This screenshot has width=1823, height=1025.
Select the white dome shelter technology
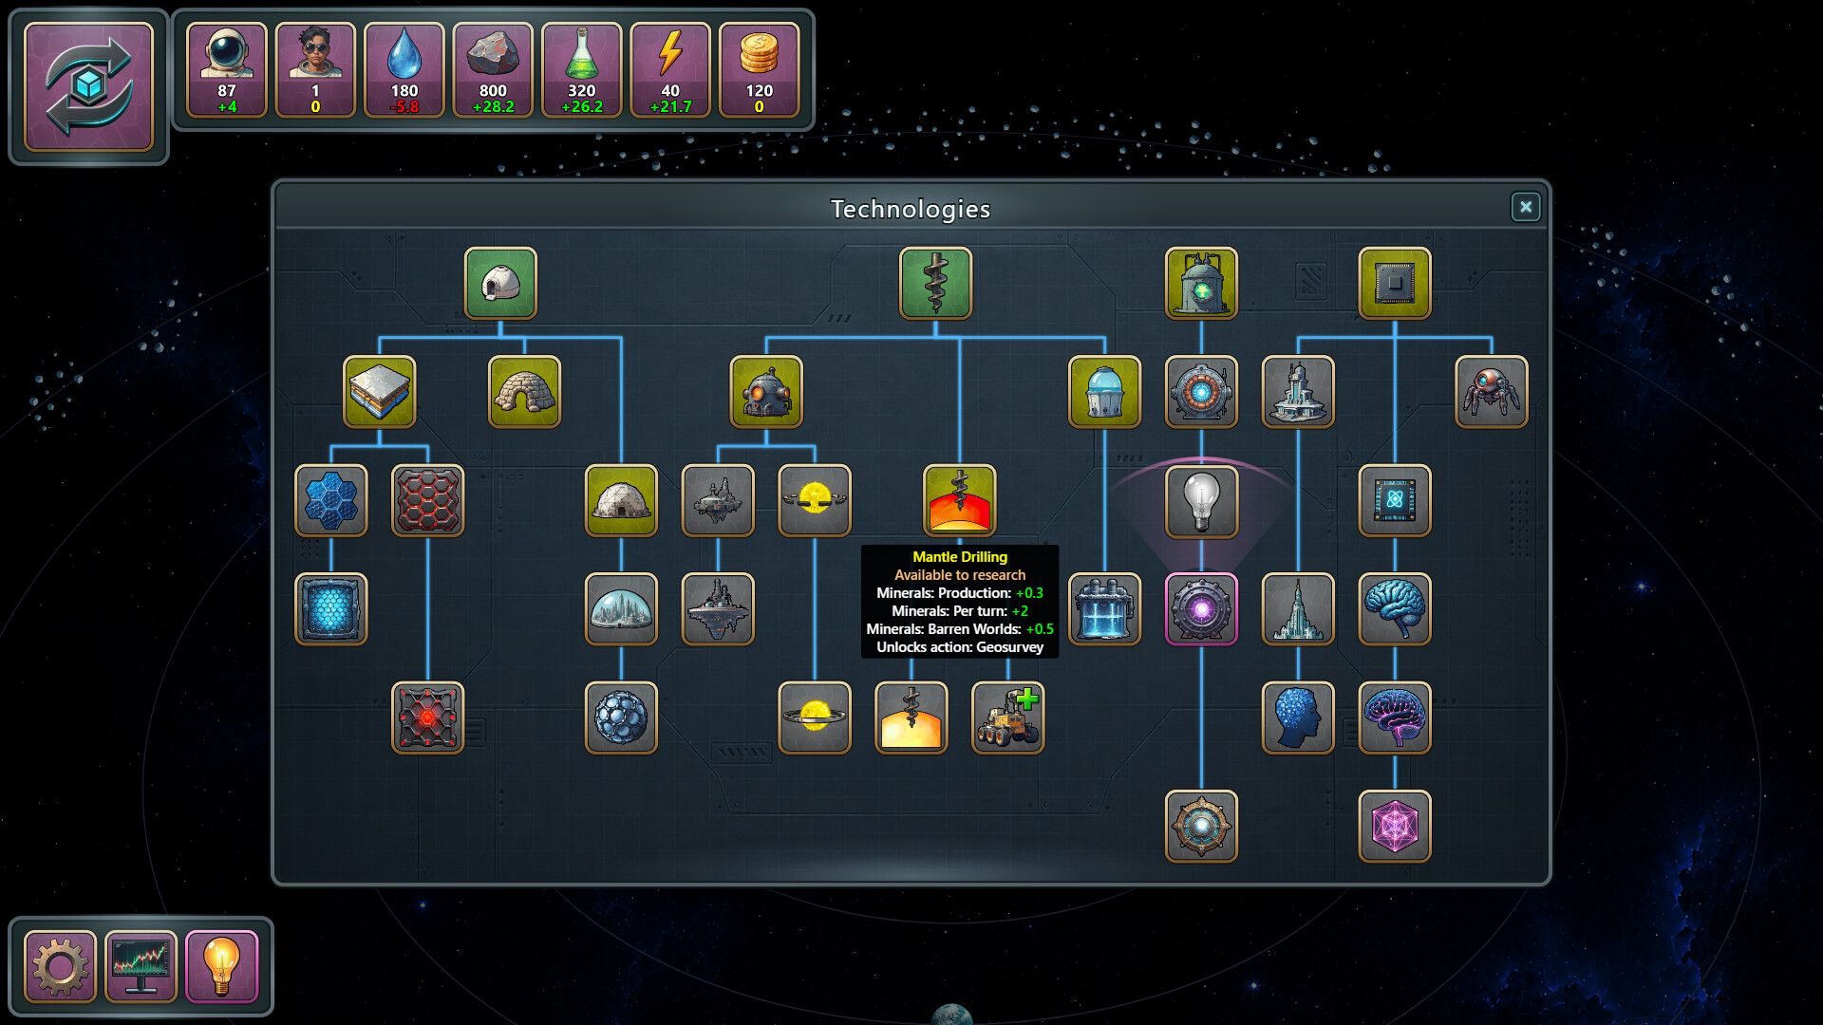[500, 283]
